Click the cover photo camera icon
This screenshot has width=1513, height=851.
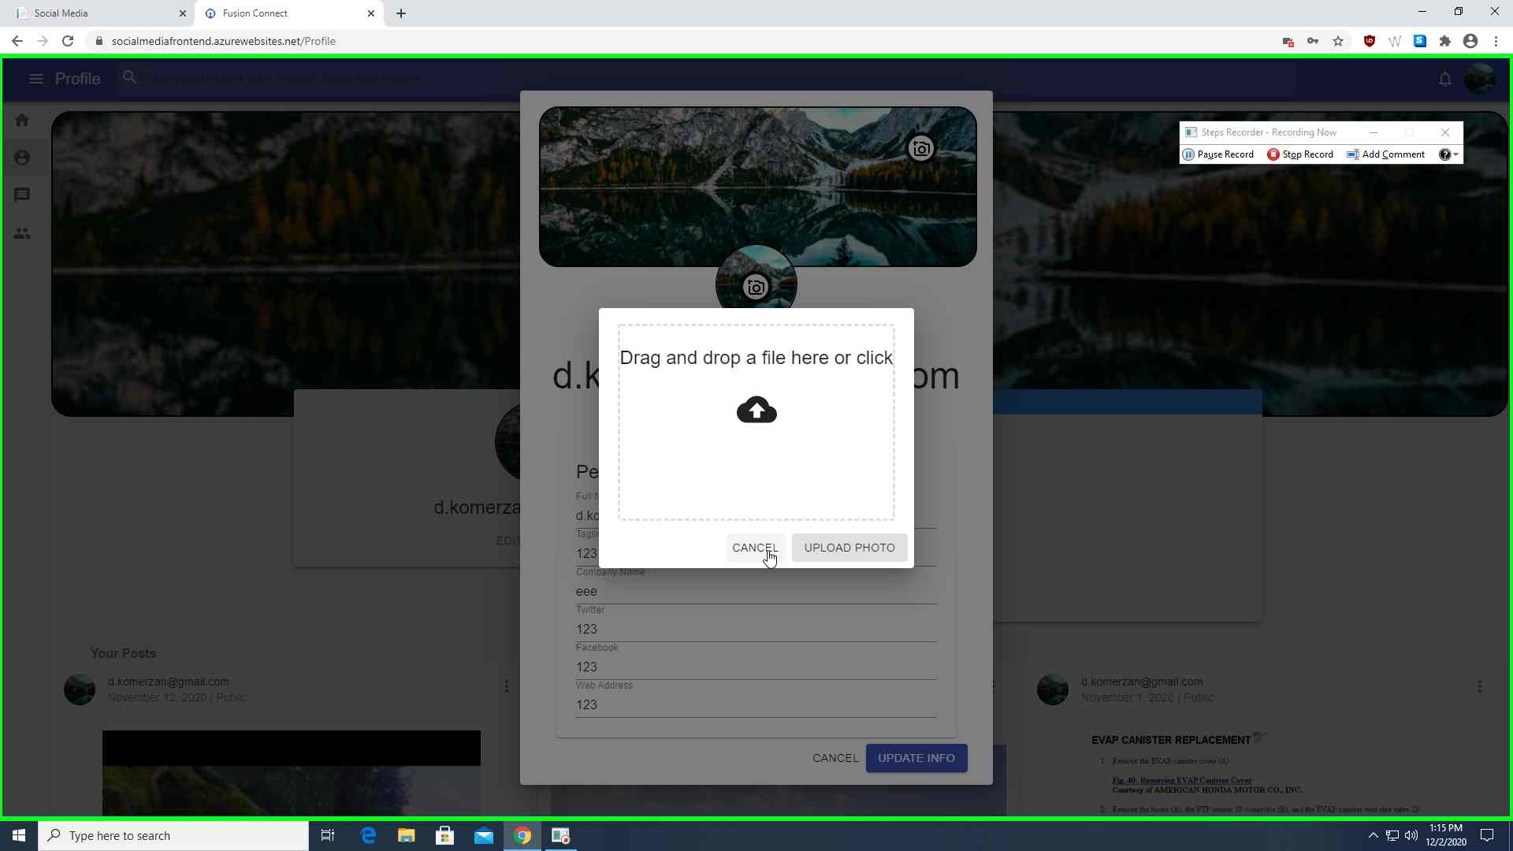click(x=920, y=148)
